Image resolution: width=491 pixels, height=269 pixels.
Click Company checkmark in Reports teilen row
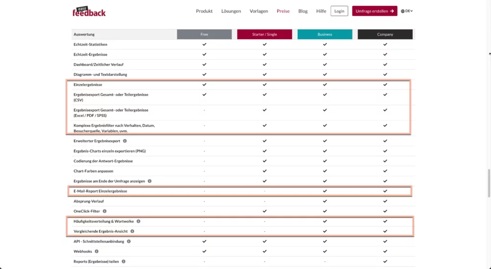coord(385,261)
